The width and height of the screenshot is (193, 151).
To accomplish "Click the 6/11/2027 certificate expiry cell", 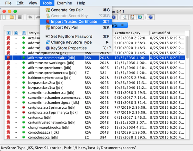I will (131, 117).
